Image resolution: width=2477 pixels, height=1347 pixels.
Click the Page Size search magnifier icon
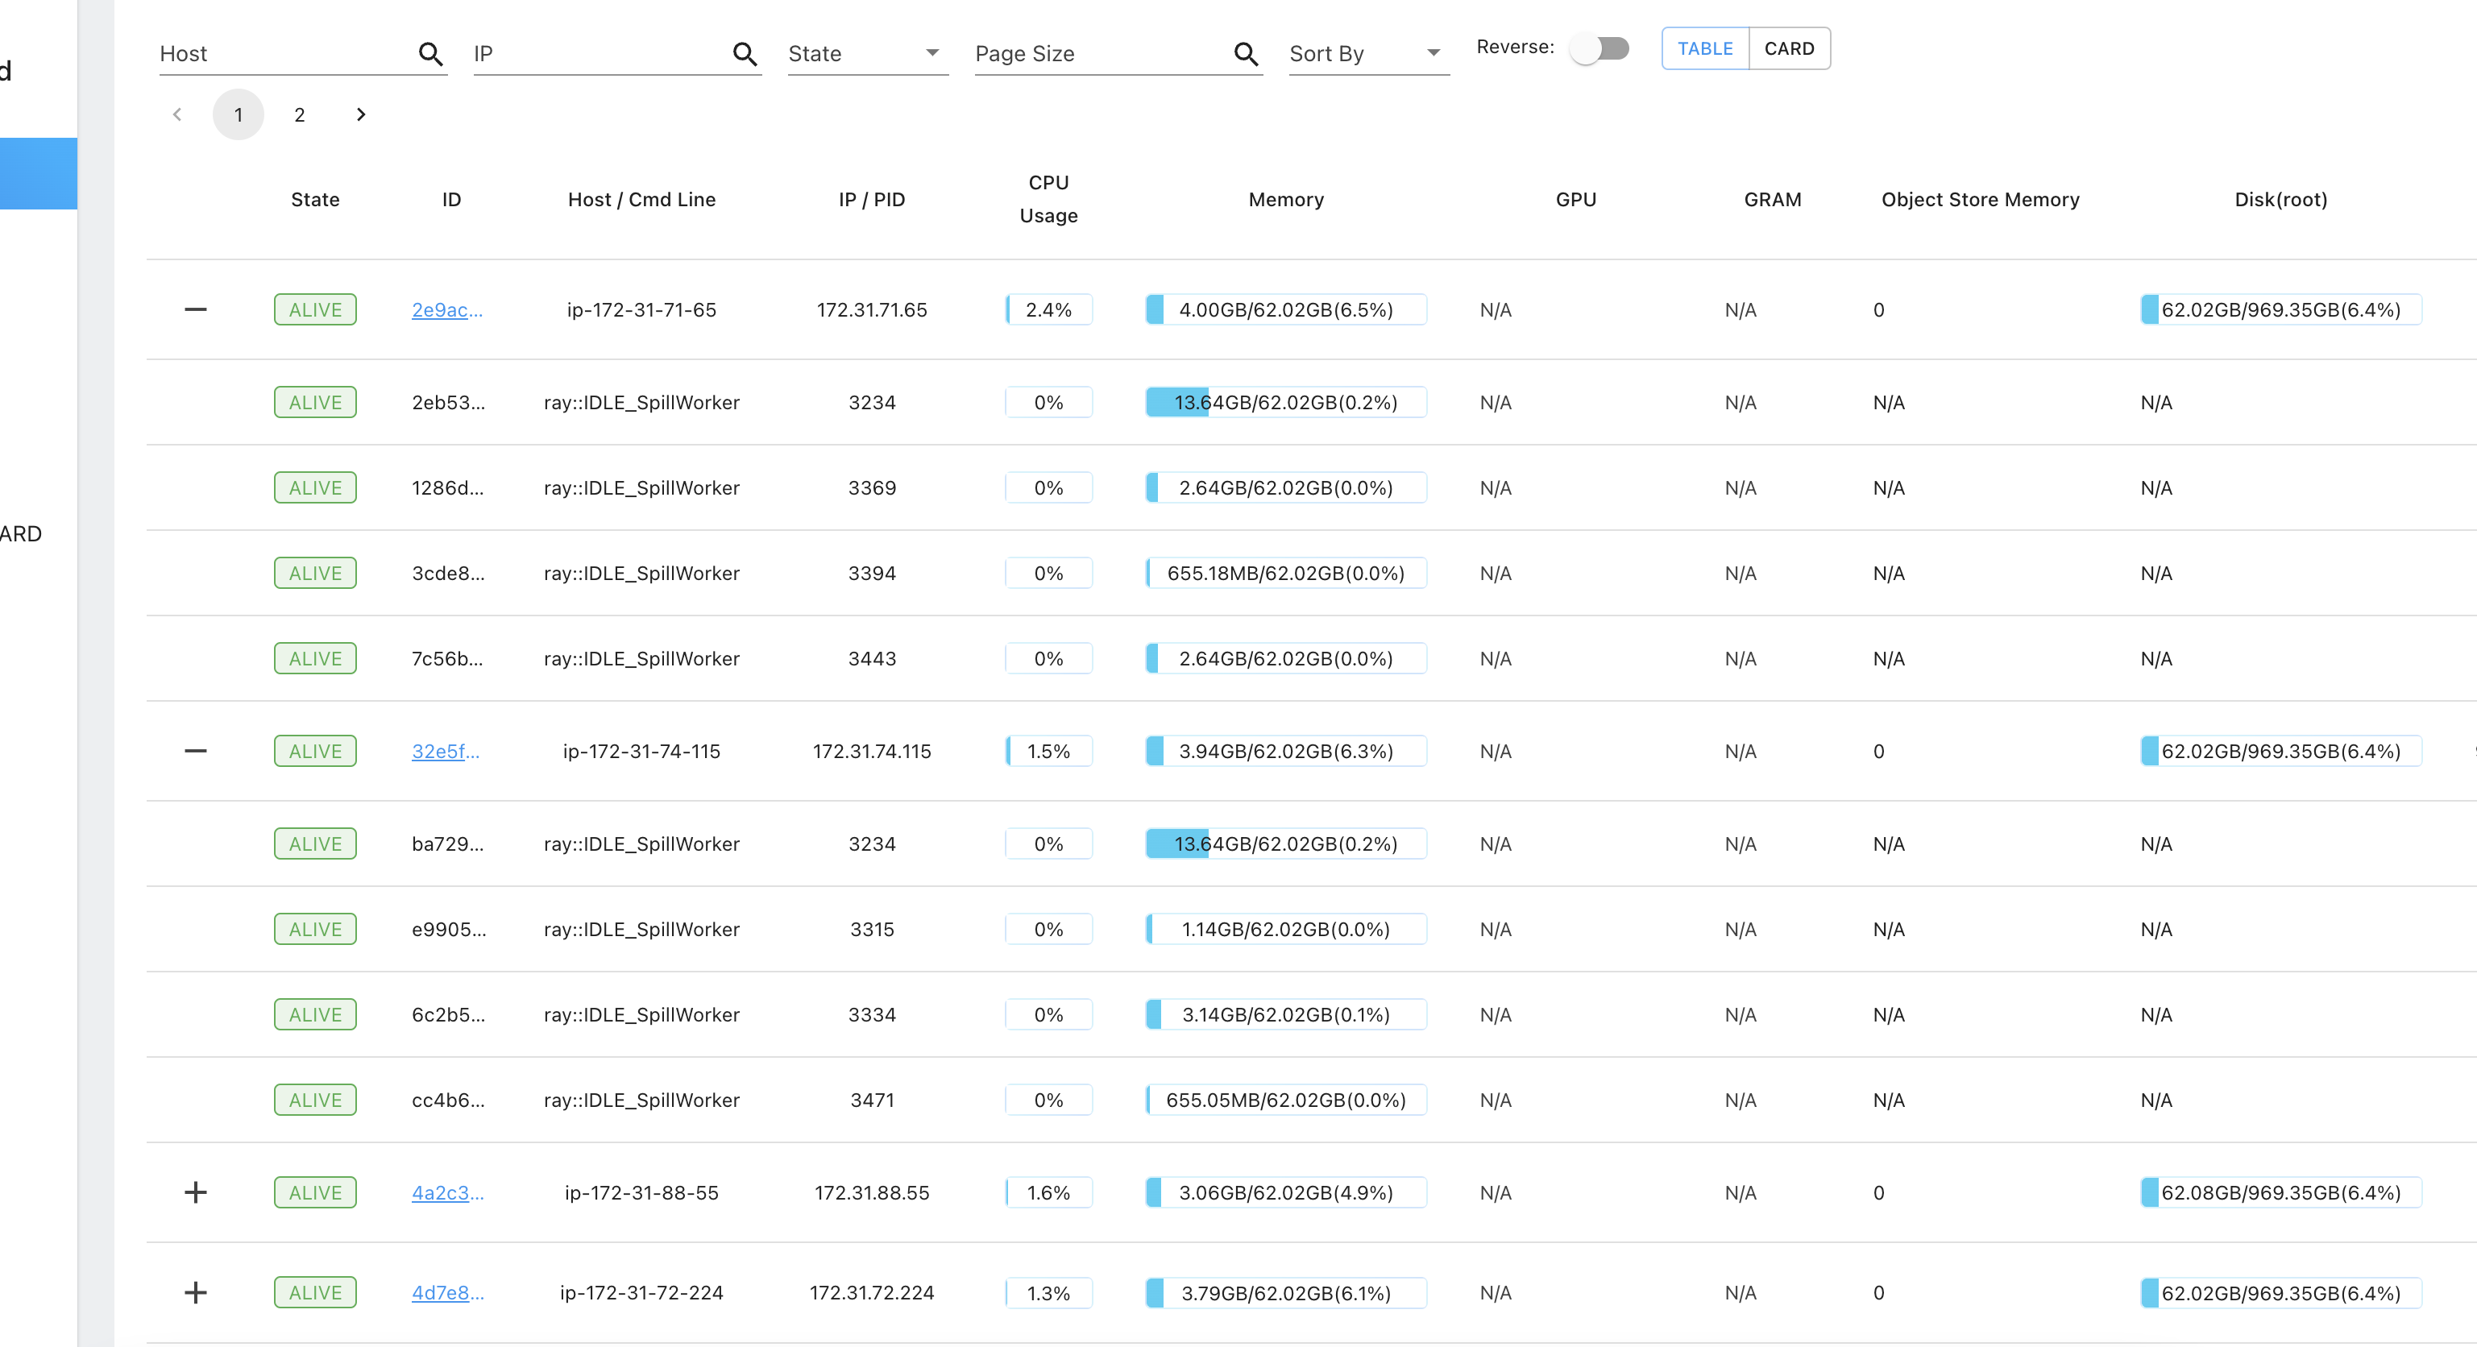pyautogui.click(x=1245, y=54)
